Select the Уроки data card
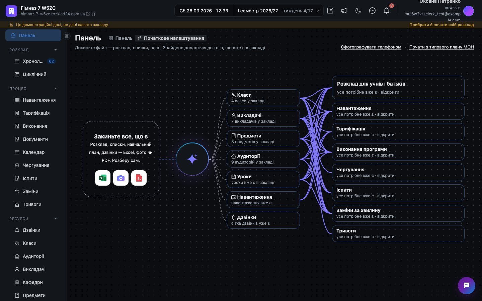482x301 pixels. pyautogui.click(x=263, y=179)
